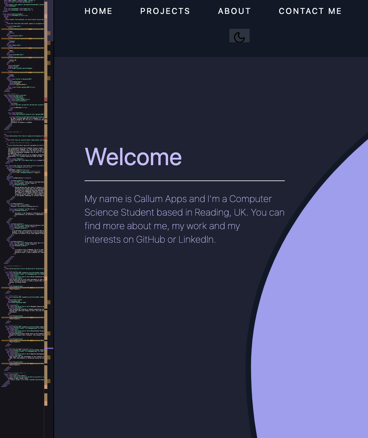The image size is (368, 438).
Task: Open the Home navigation link
Action: tap(98, 11)
